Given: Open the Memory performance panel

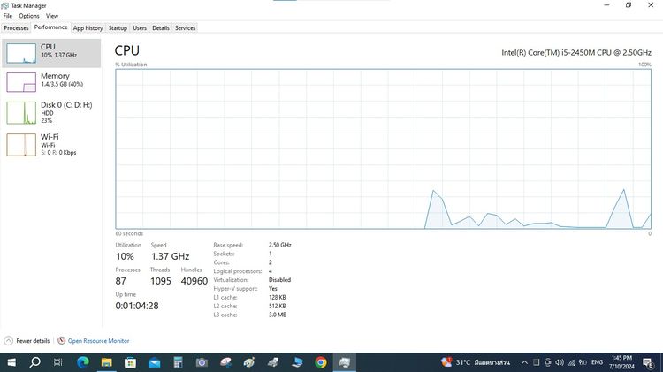Looking at the screenshot, I should tap(51, 82).
